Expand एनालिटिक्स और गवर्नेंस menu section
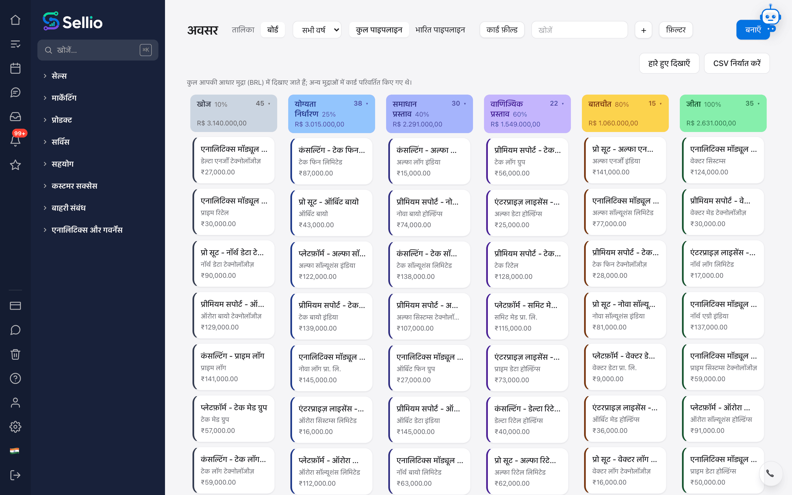The width and height of the screenshot is (792, 495). [x=87, y=230]
